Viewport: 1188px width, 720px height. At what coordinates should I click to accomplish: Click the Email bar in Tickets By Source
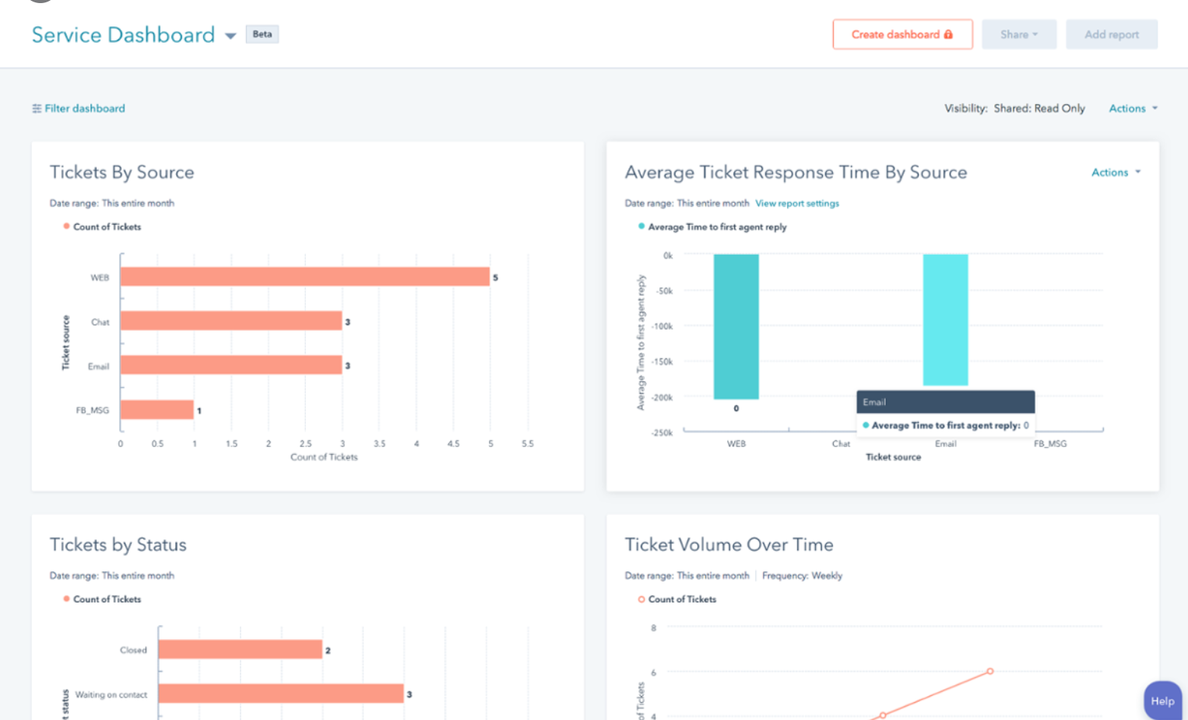pyautogui.click(x=231, y=365)
